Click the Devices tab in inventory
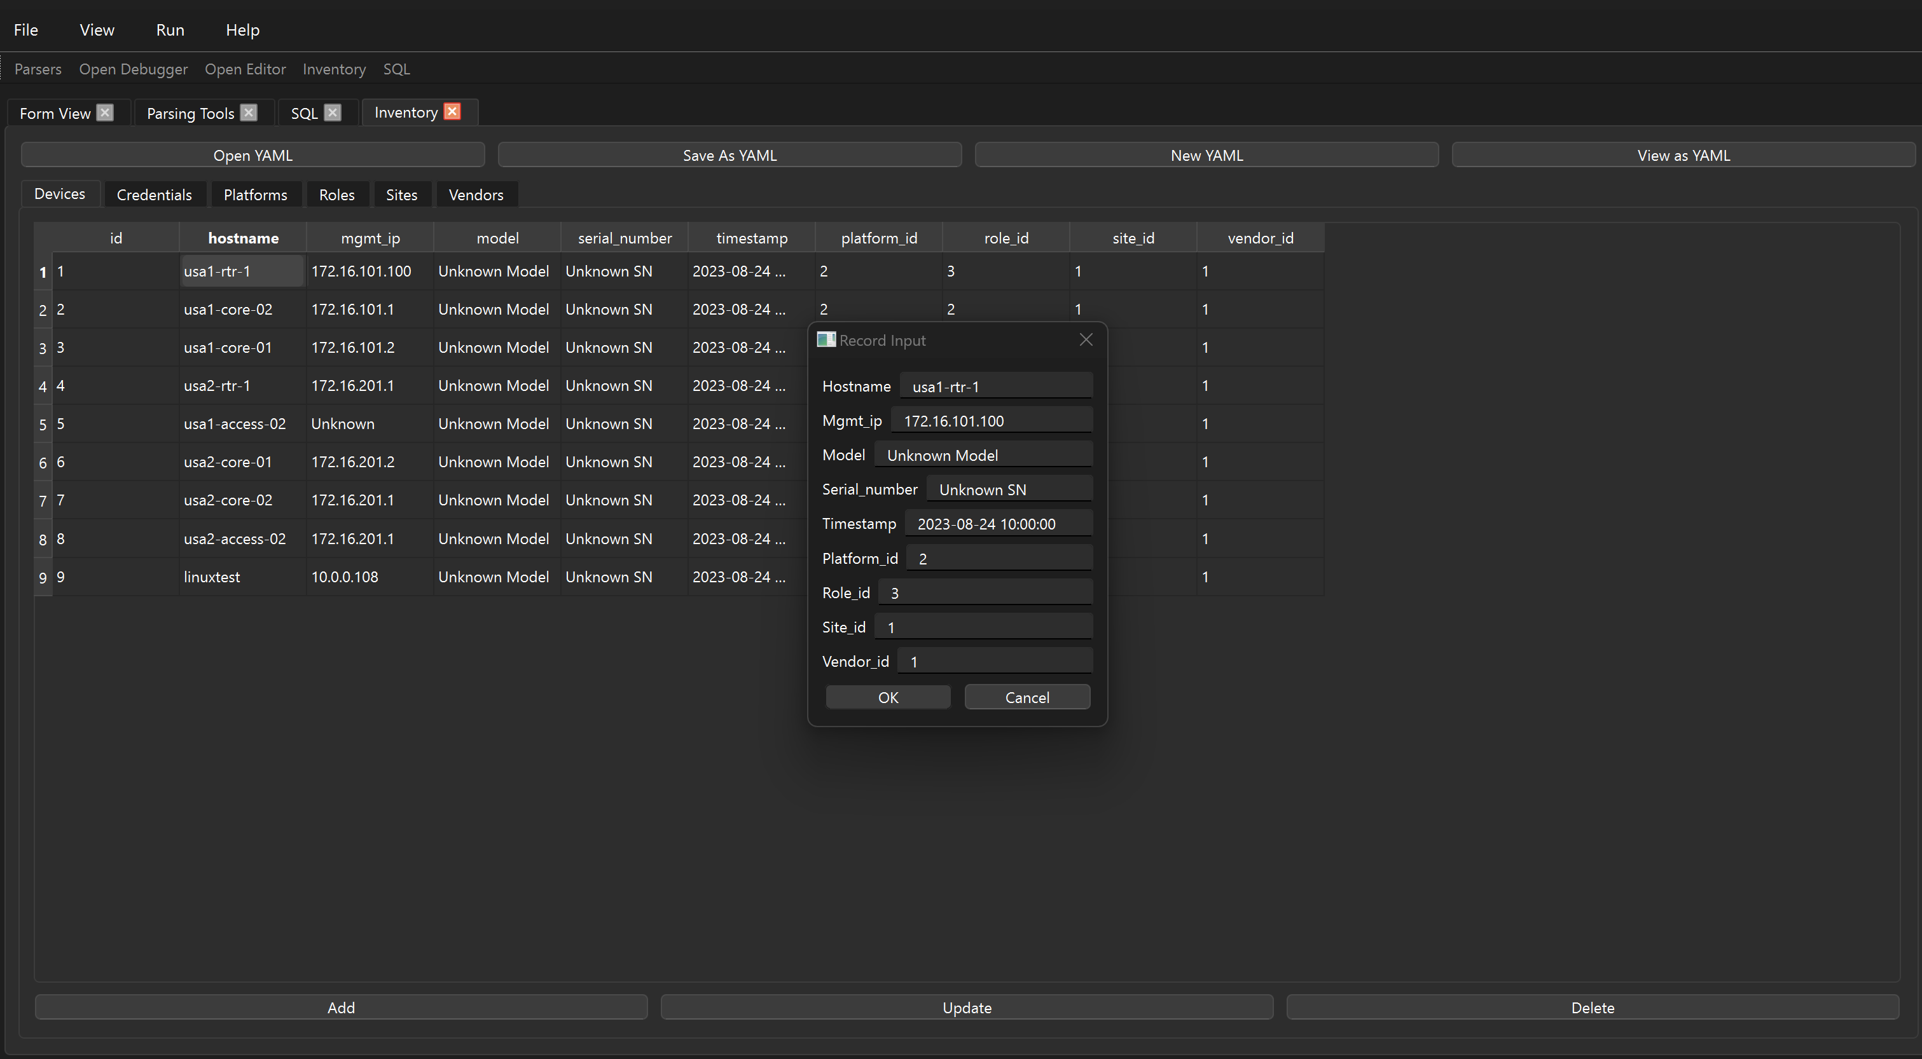The width and height of the screenshot is (1922, 1059). (60, 195)
